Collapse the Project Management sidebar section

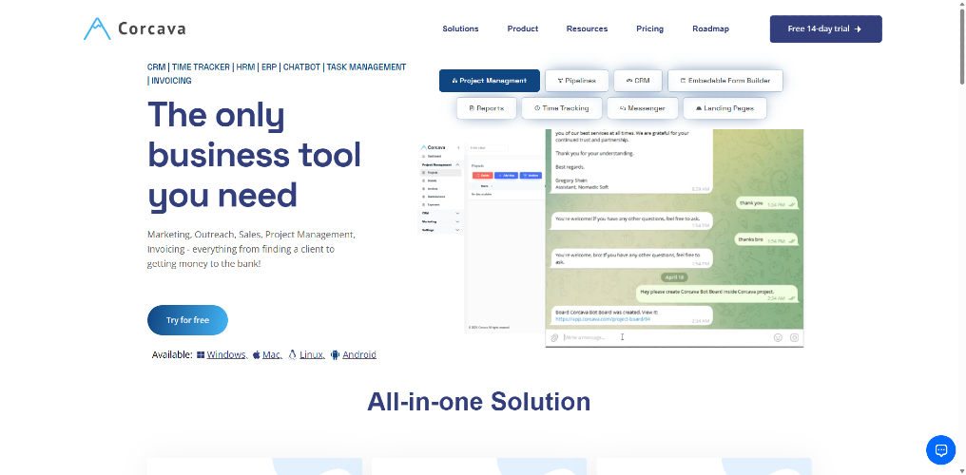(x=440, y=165)
